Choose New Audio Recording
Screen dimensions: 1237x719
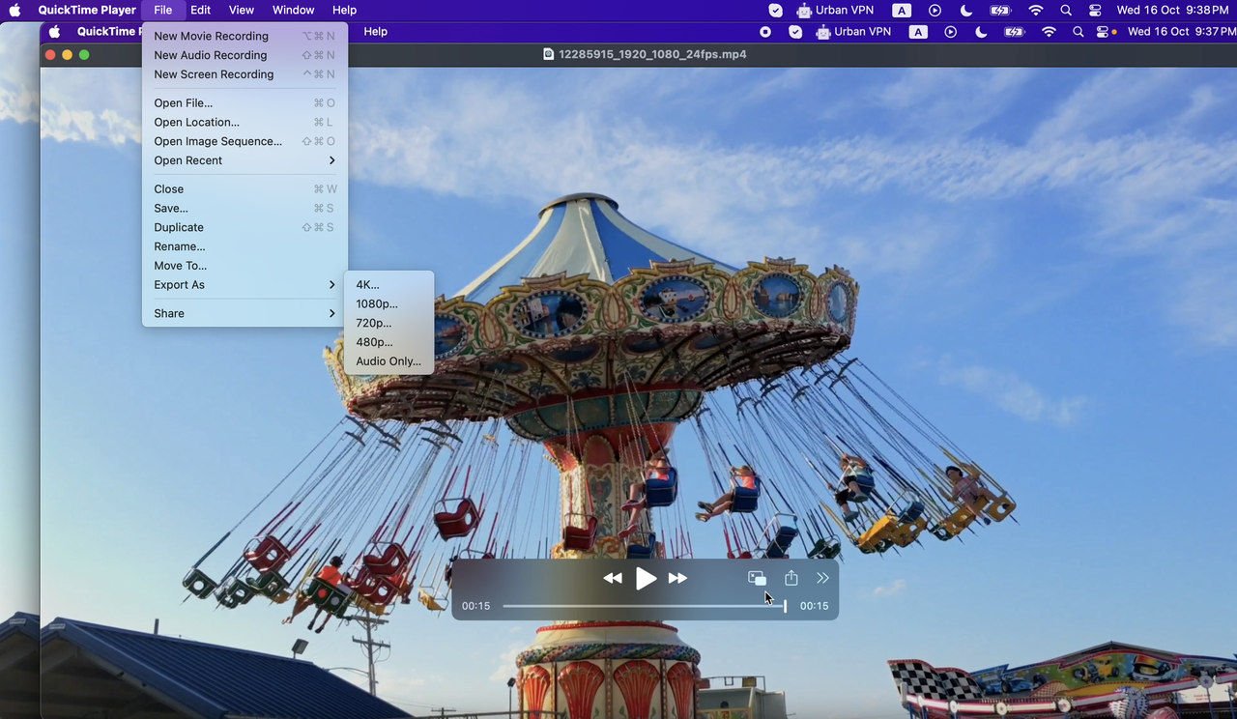[x=245, y=55]
